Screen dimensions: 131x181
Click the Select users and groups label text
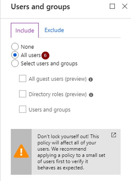tap(49, 64)
